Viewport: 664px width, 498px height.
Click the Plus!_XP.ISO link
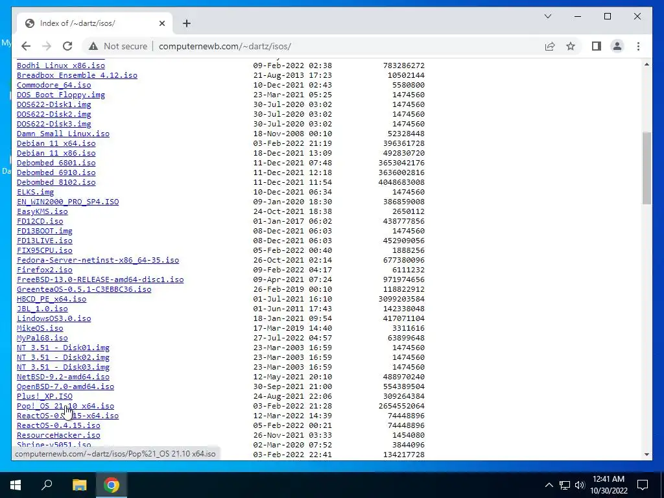[x=45, y=396]
